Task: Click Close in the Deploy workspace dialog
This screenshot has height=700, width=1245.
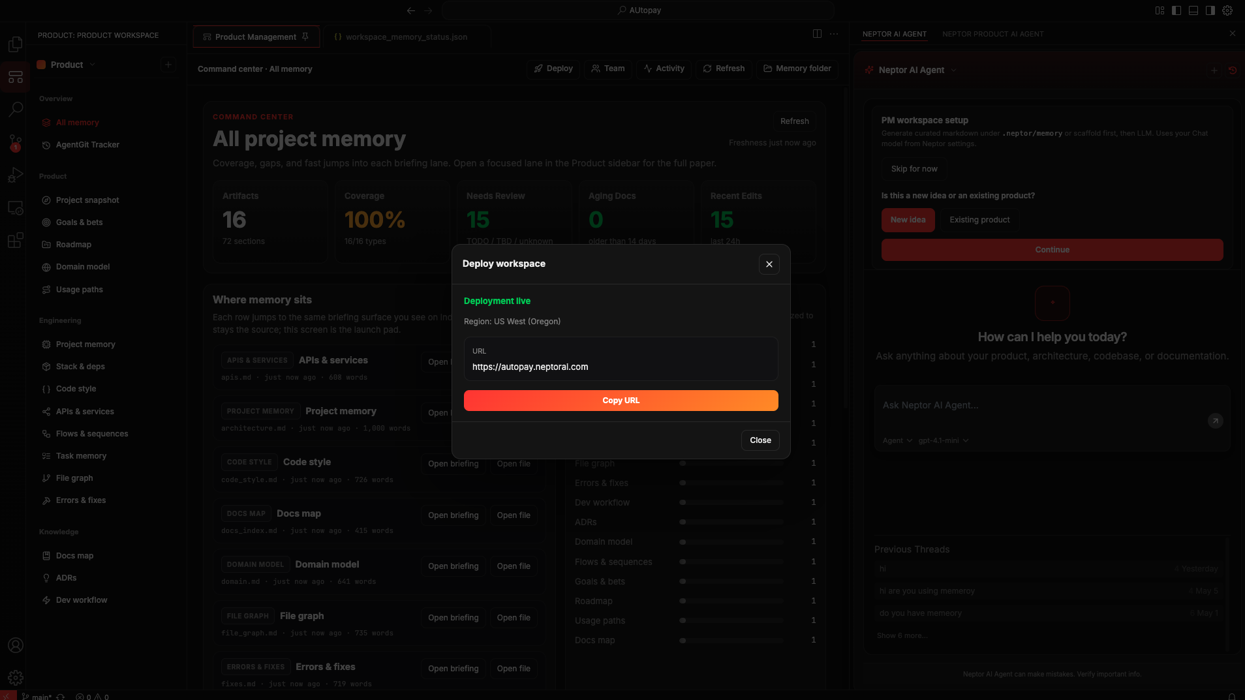Action: (x=760, y=440)
